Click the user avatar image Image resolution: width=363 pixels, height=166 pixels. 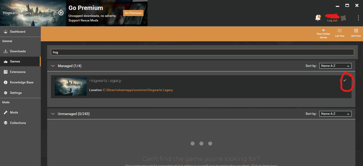(343, 18)
